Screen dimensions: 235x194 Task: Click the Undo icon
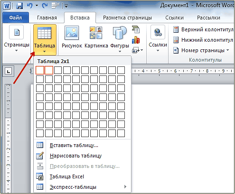(x=30, y=6)
